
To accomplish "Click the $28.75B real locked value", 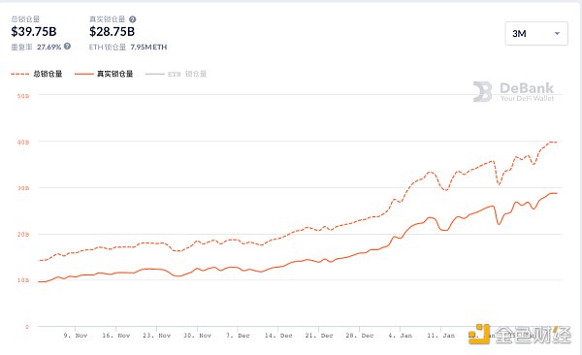I will click(x=112, y=32).
